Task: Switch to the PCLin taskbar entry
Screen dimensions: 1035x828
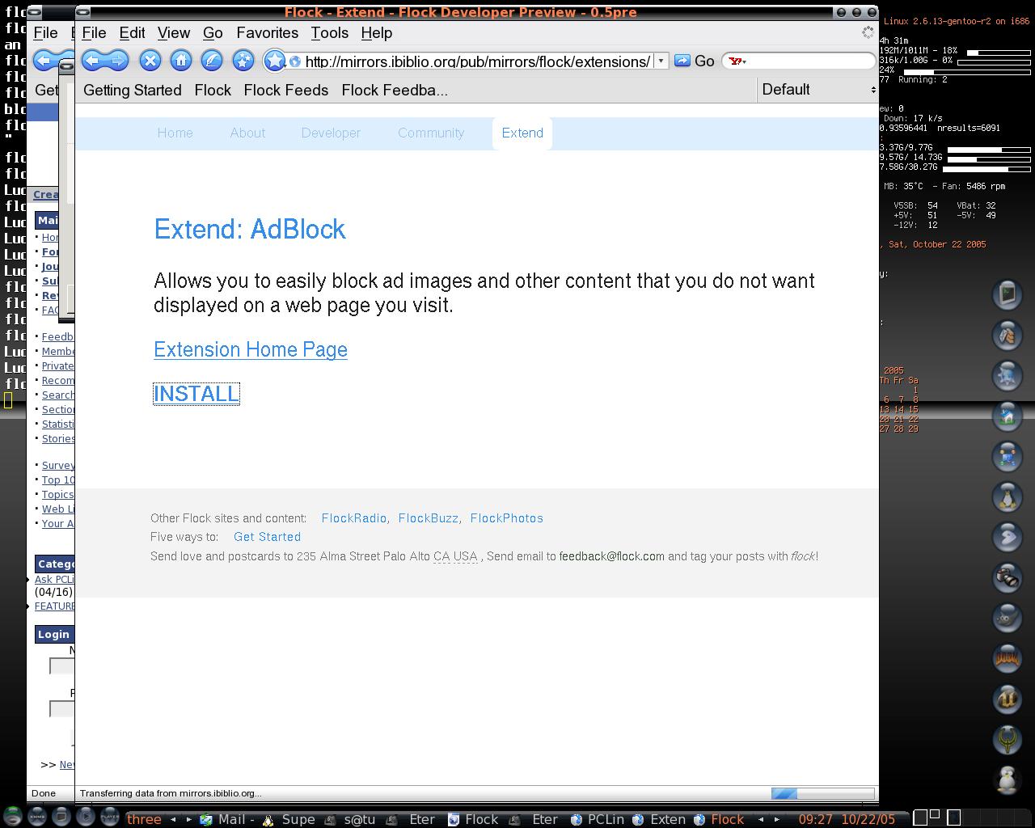Action: pos(598,819)
